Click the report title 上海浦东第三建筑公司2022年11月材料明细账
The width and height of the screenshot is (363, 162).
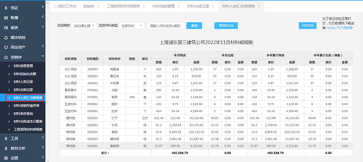(206, 42)
